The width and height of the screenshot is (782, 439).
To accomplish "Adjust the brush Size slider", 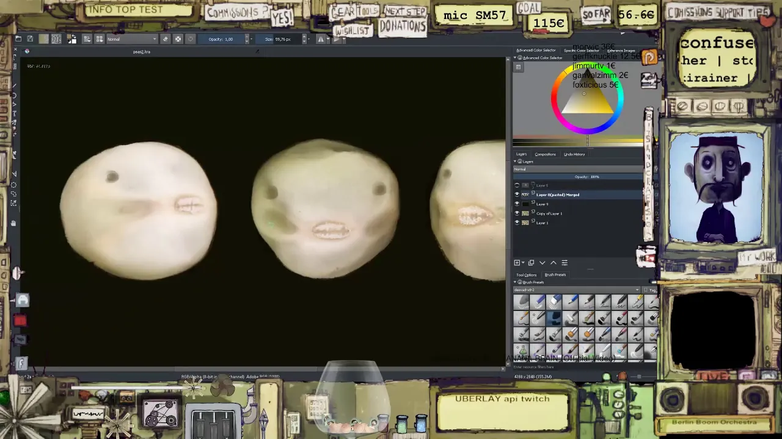I will coord(279,38).
